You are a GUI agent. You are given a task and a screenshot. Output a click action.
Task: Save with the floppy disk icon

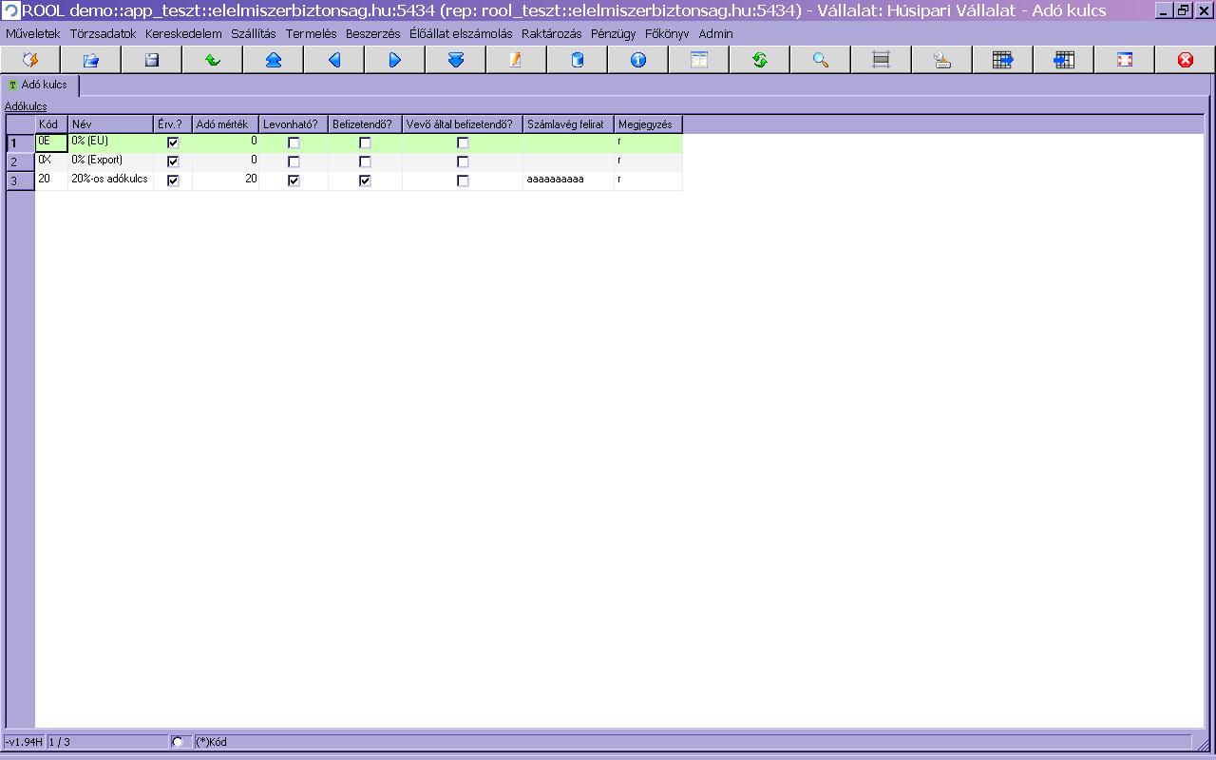(152, 60)
